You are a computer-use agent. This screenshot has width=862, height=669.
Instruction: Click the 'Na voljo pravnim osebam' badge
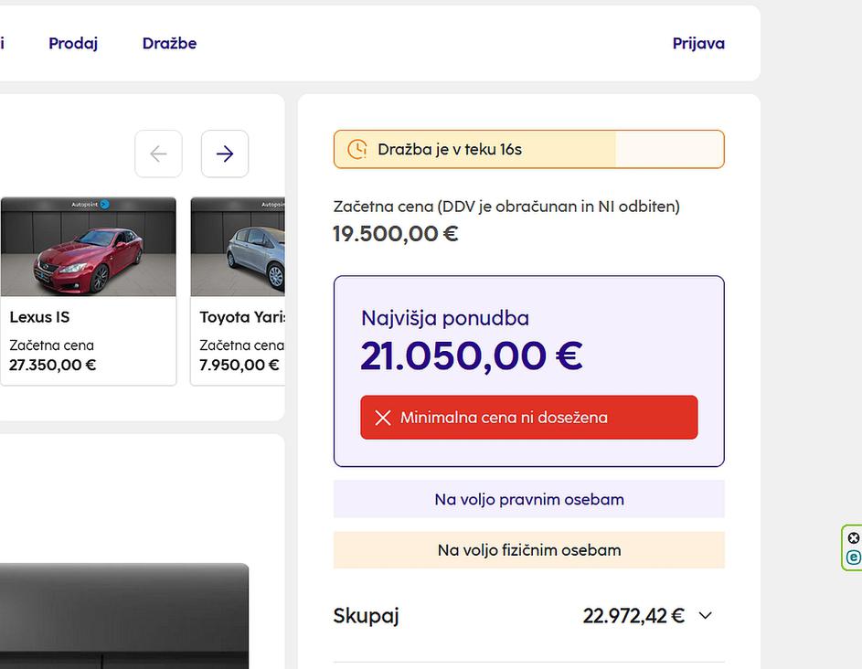528,500
